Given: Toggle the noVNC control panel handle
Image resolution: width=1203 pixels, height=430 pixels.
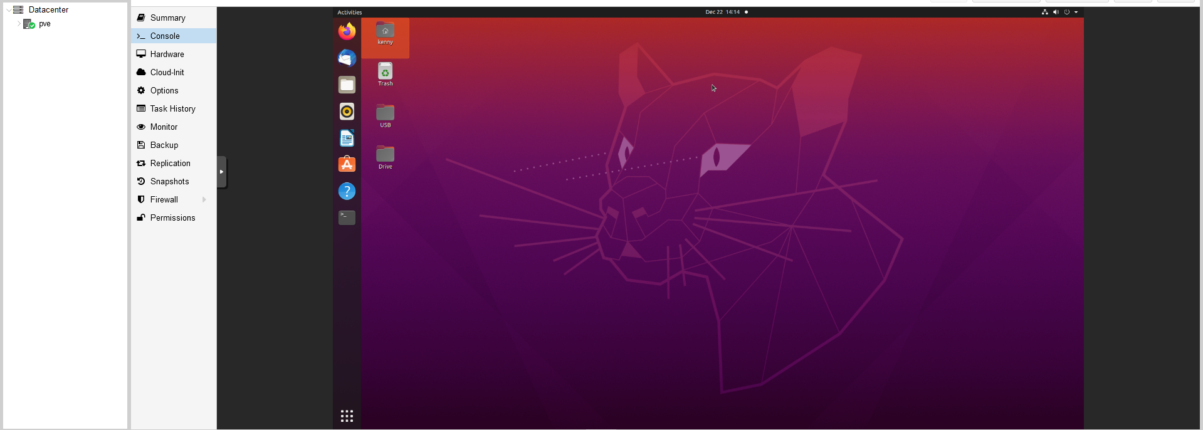Looking at the screenshot, I should point(221,172).
